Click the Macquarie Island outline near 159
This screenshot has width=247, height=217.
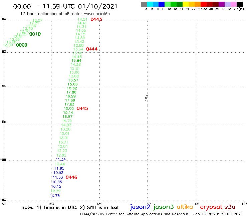click(x=146, y=98)
